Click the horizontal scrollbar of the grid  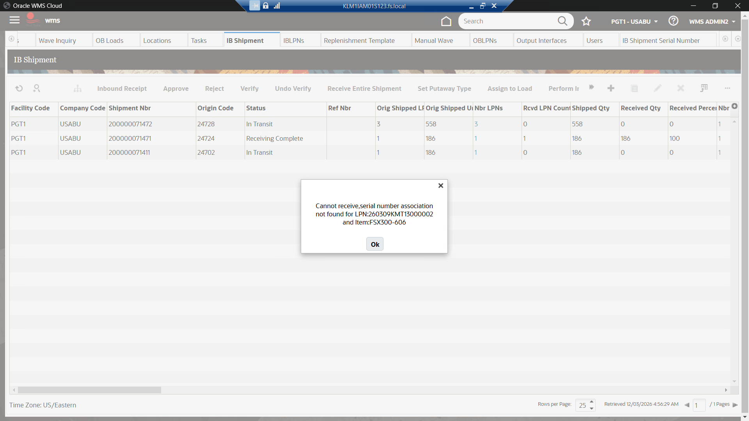(89, 390)
